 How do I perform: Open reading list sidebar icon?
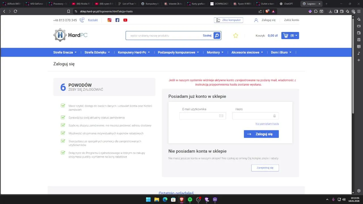(359, 46)
